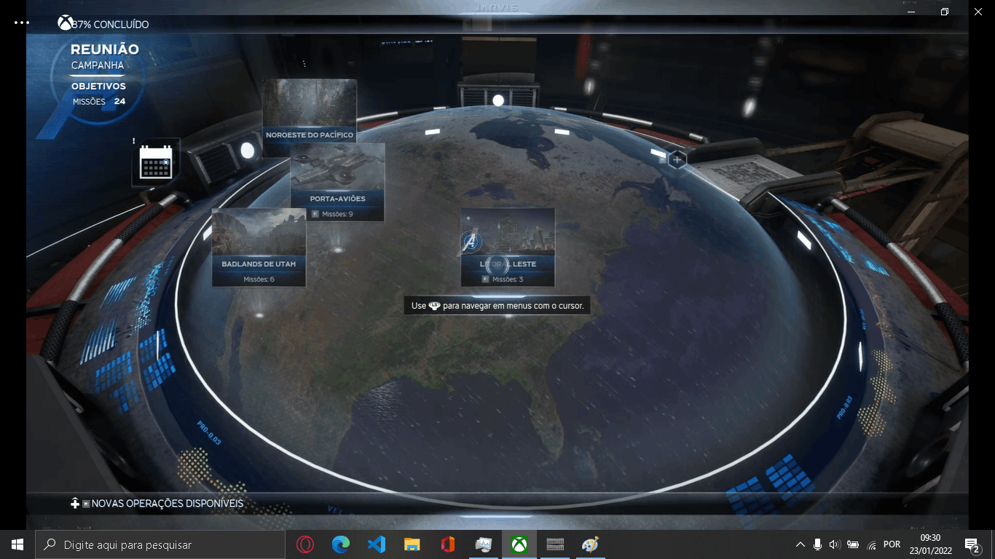The height and width of the screenshot is (559, 995).
Task: Click the 87% Concluído text
Action: click(x=110, y=25)
